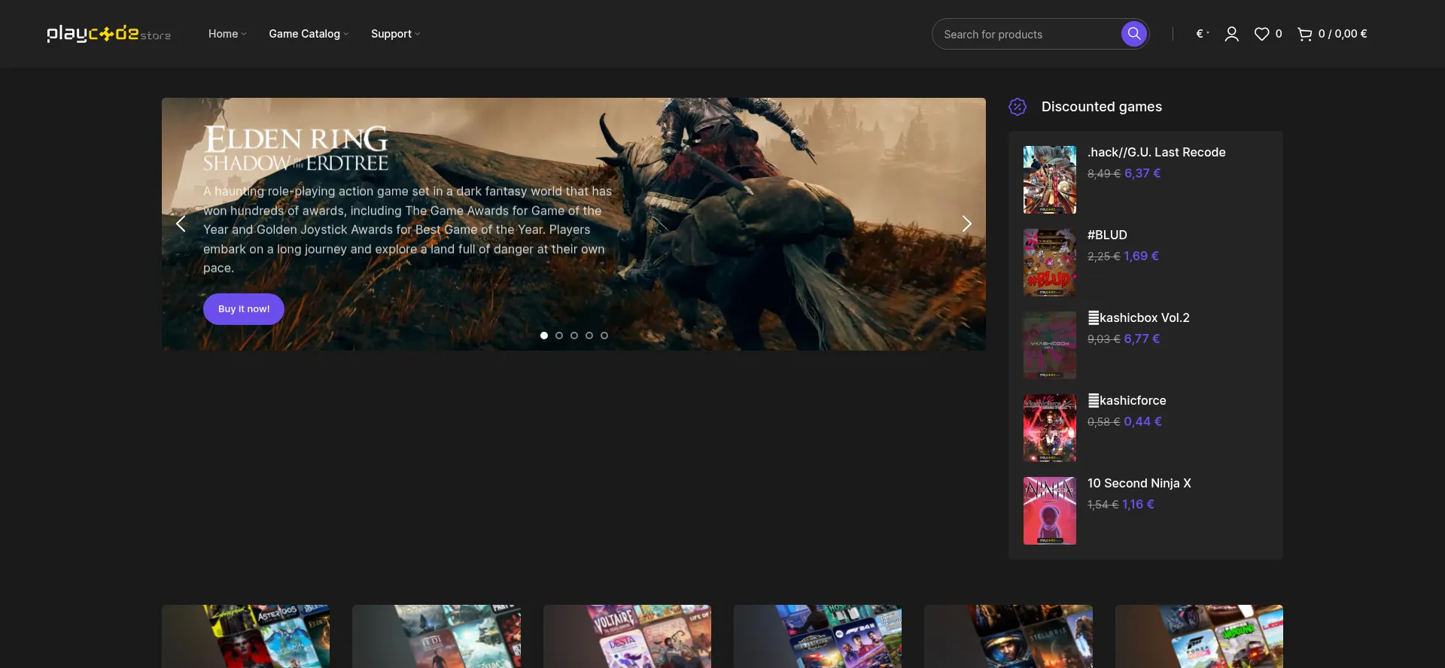This screenshot has width=1445, height=668.
Task: Click the purple search magnifier button
Action: point(1133,34)
